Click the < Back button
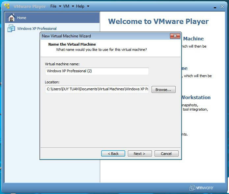Image resolution: width=229 pixels, height=194 pixels. point(113,154)
